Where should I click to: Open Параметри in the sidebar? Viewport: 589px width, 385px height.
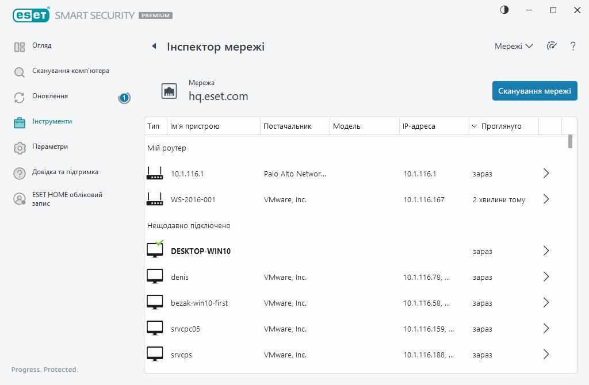(50, 147)
